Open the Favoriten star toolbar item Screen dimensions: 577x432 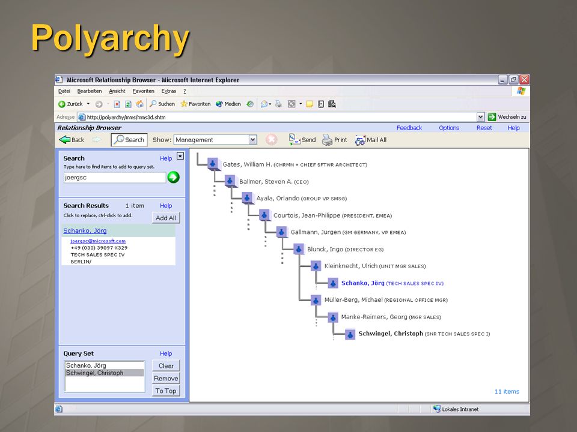point(195,104)
